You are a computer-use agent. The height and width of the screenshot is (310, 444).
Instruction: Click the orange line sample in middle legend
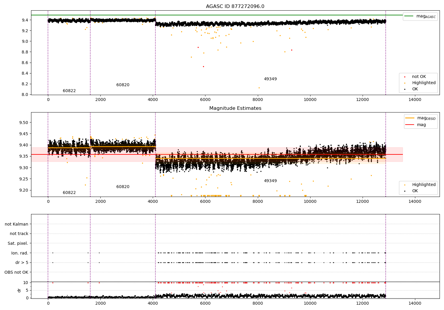pos(410,118)
